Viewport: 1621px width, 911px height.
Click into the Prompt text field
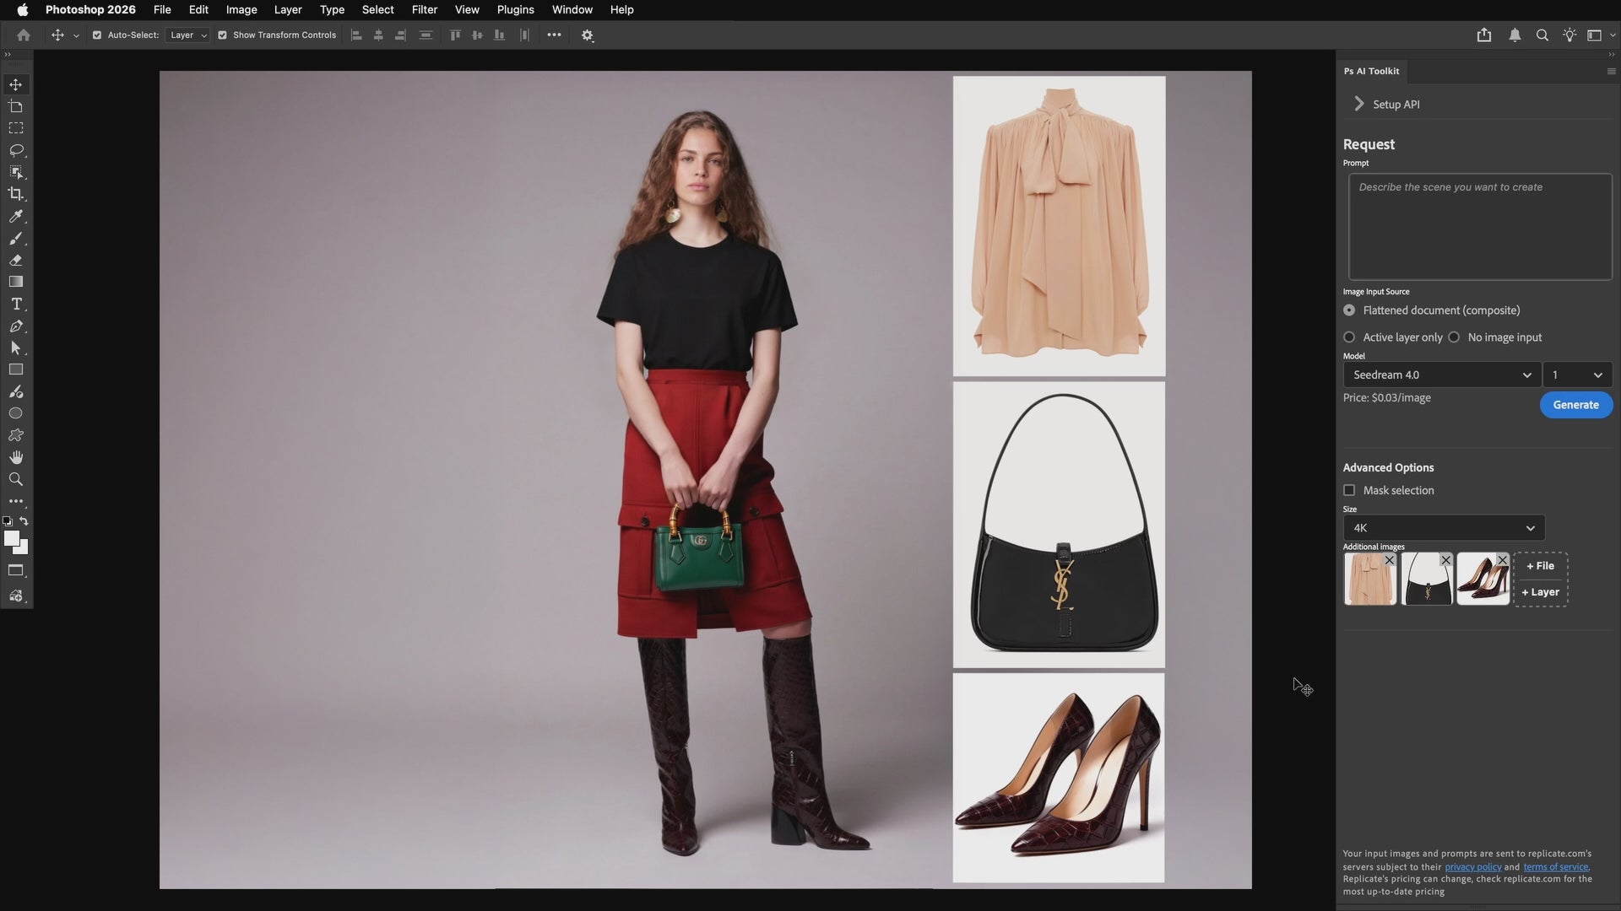pos(1479,226)
